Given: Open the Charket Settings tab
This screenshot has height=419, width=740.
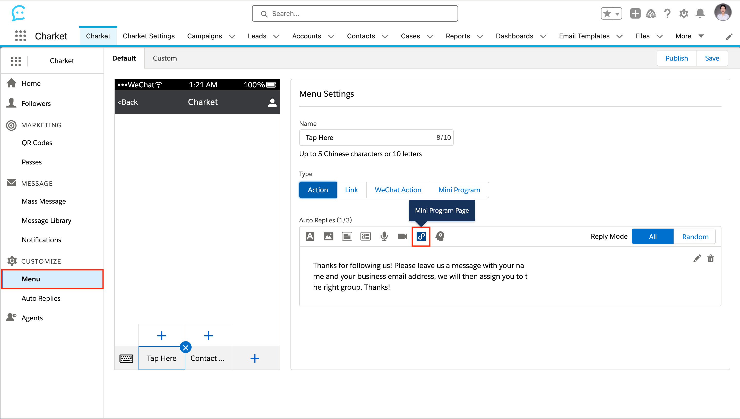Looking at the screenshot, I should click(x=149, y=36).
